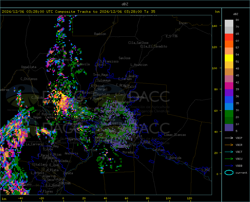250x202 pixels.
Task: Click the SanJose map label
Action: 124,58
